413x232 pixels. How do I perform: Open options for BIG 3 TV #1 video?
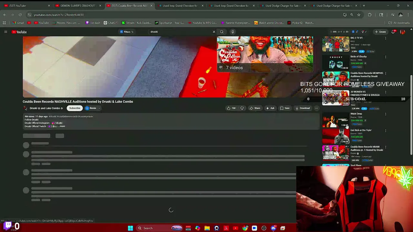coord(386,38)
